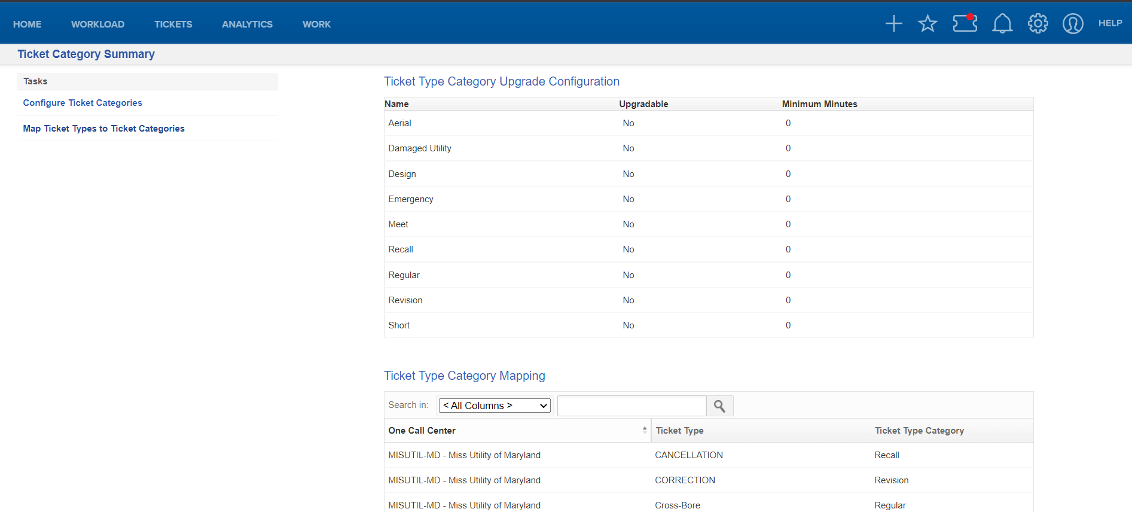Select the Design category row
The width and height of the screenshot is (1132, 512).
click(709, 174)
